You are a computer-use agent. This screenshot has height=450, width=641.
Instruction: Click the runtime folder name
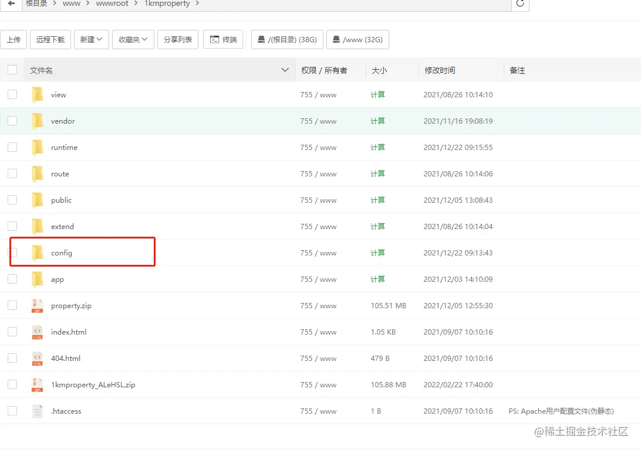click(64, 147)
